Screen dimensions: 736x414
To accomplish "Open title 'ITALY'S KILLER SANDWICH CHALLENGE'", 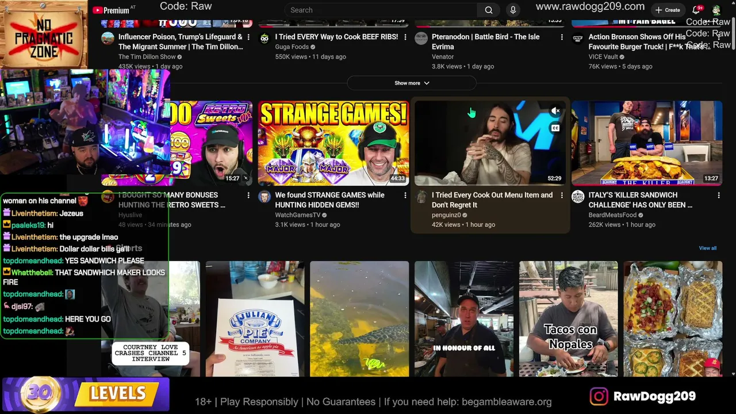I will coord(641,200).
